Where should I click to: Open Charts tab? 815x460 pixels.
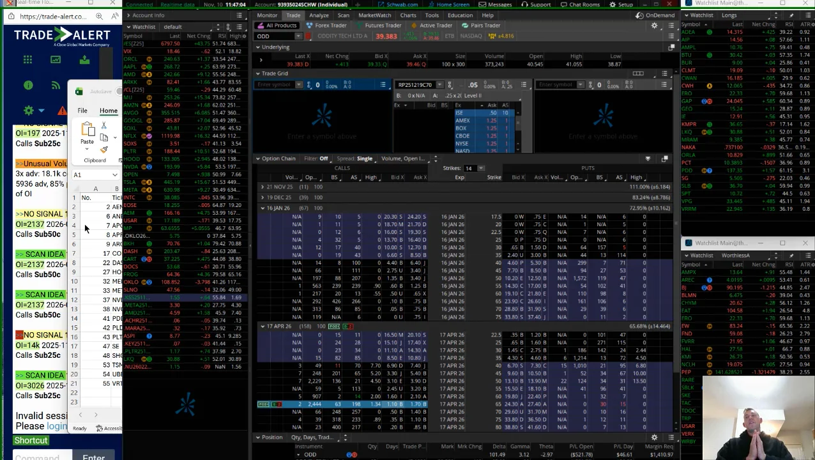coord(407,15)
